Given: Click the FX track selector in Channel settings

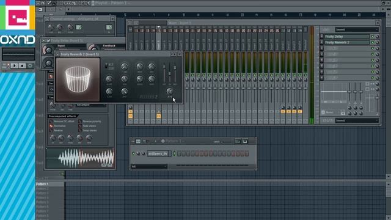Looking at the screenshot, I should [109, 27].
